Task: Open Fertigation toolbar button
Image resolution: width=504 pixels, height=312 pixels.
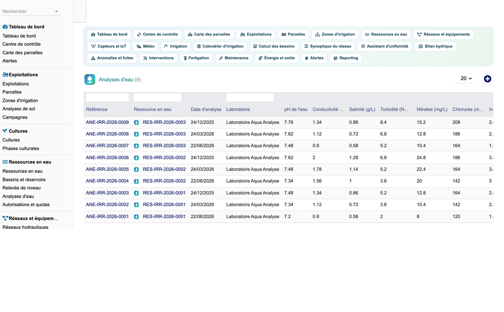Action: coord(196,58)
